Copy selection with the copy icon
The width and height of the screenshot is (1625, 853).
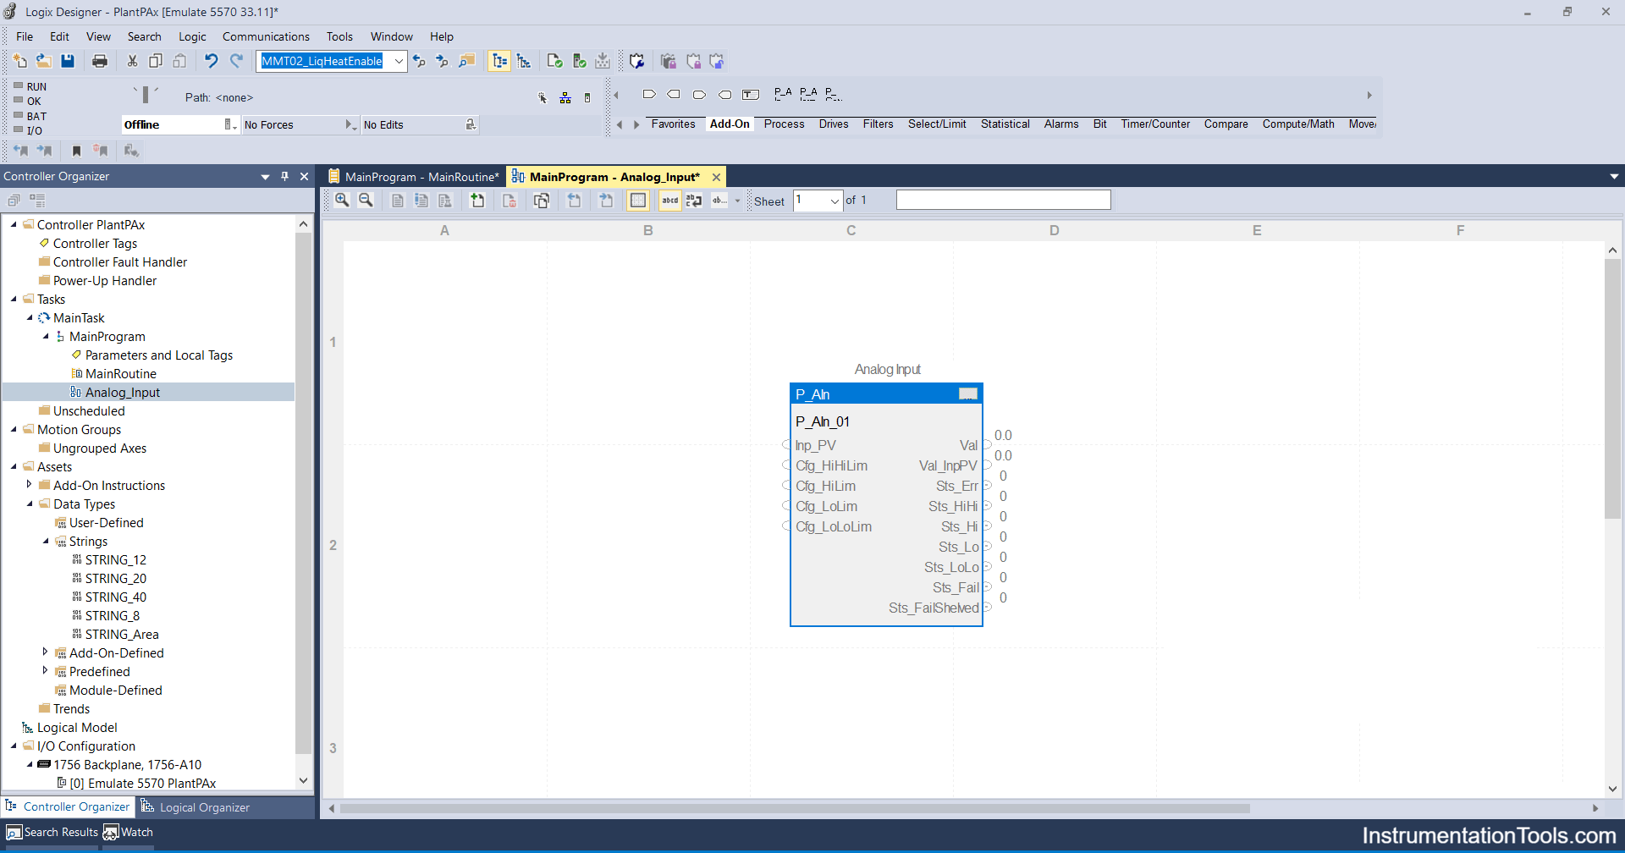pos(156,61)
